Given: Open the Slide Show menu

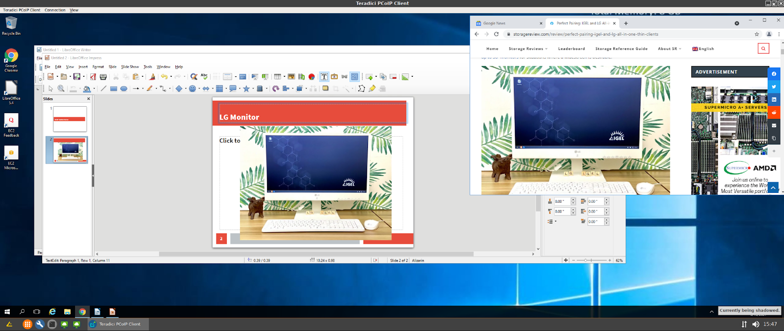Looking at the screenshot, I should (x=130, y=67).
